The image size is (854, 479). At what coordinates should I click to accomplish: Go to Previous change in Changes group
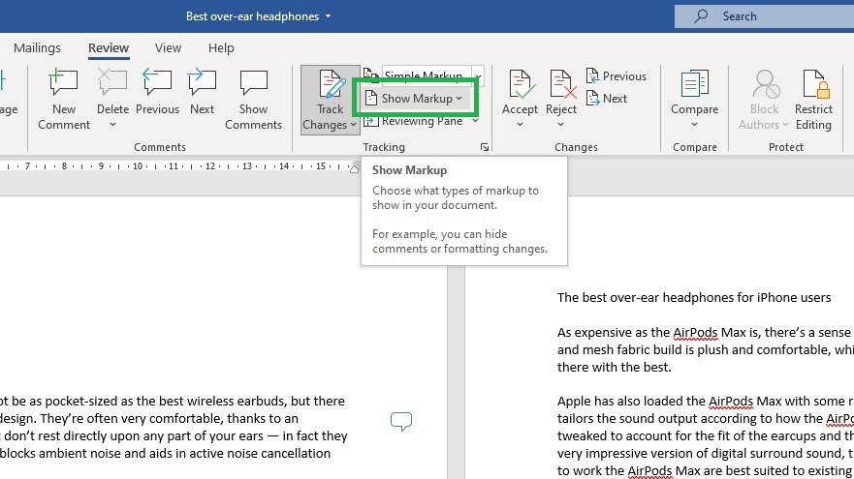click(617, 76)
